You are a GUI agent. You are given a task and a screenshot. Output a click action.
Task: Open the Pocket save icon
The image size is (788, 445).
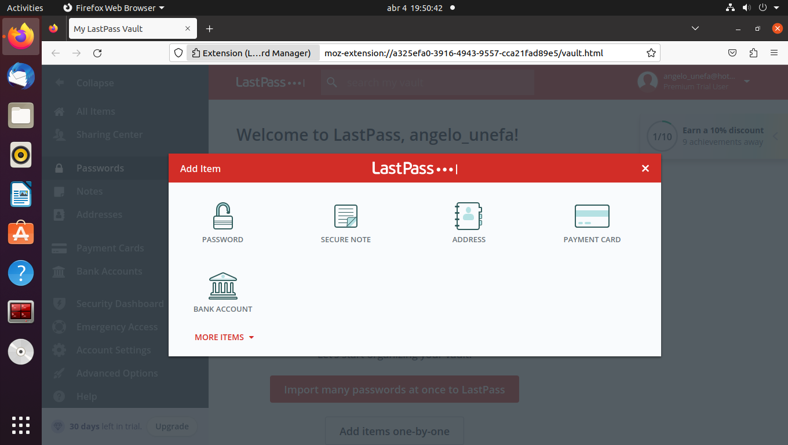pyautogui.click(x=732, y=53)
